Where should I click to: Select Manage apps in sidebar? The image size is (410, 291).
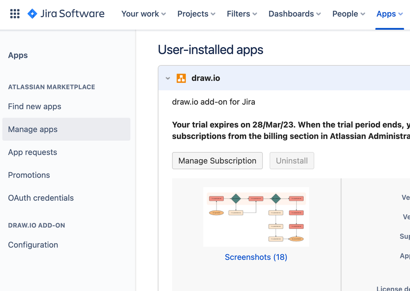pos(66,129)
